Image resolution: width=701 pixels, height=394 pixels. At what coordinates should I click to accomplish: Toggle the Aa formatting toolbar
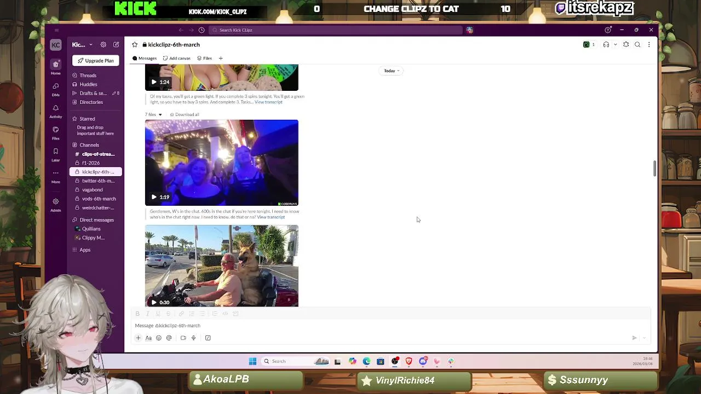point(148,338)
